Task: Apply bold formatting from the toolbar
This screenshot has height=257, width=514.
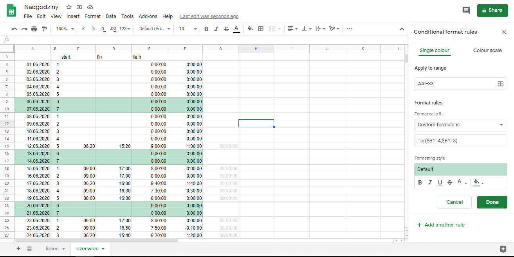Action: pos(206,29)
